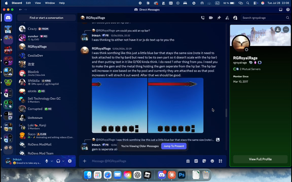Open the Help question mark icon
The width and height of the screenshot is (292, 182).
[288, 10]
